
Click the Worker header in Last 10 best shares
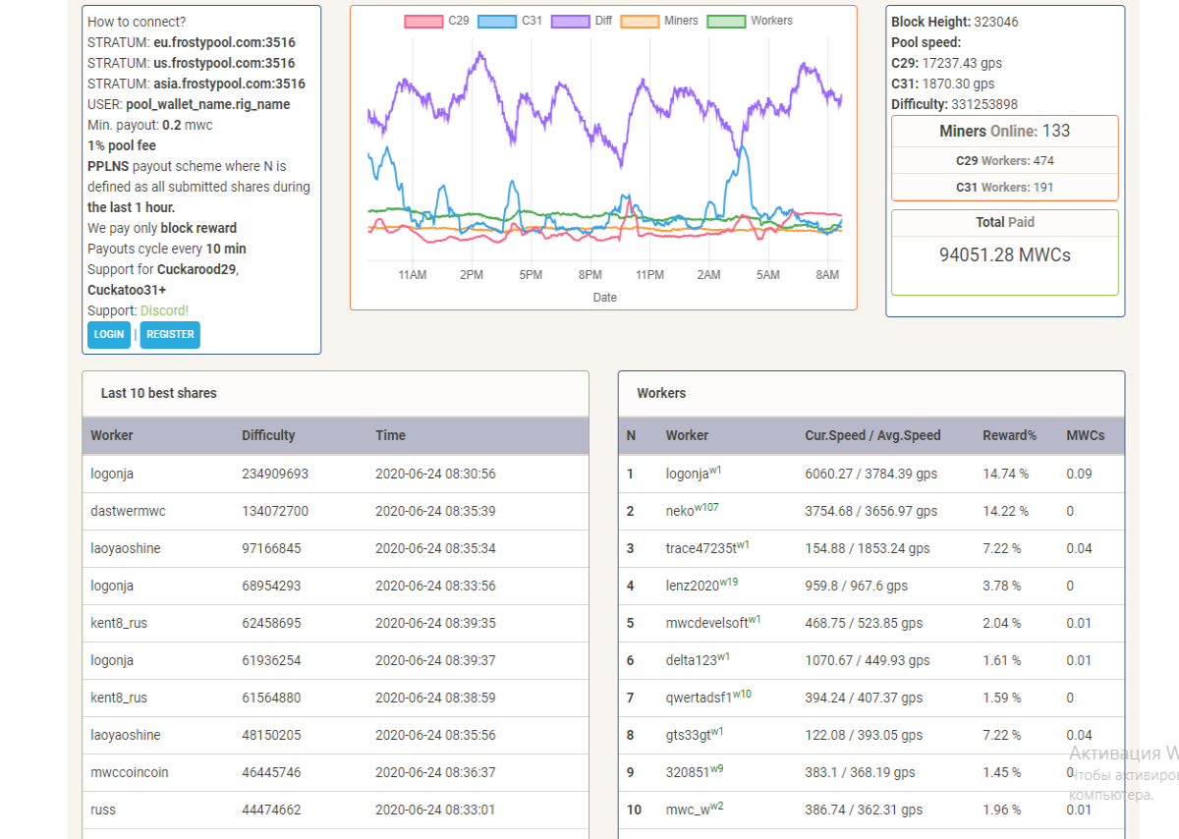112,435
